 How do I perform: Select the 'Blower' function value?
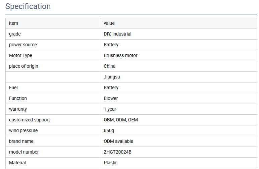[111, 98]
